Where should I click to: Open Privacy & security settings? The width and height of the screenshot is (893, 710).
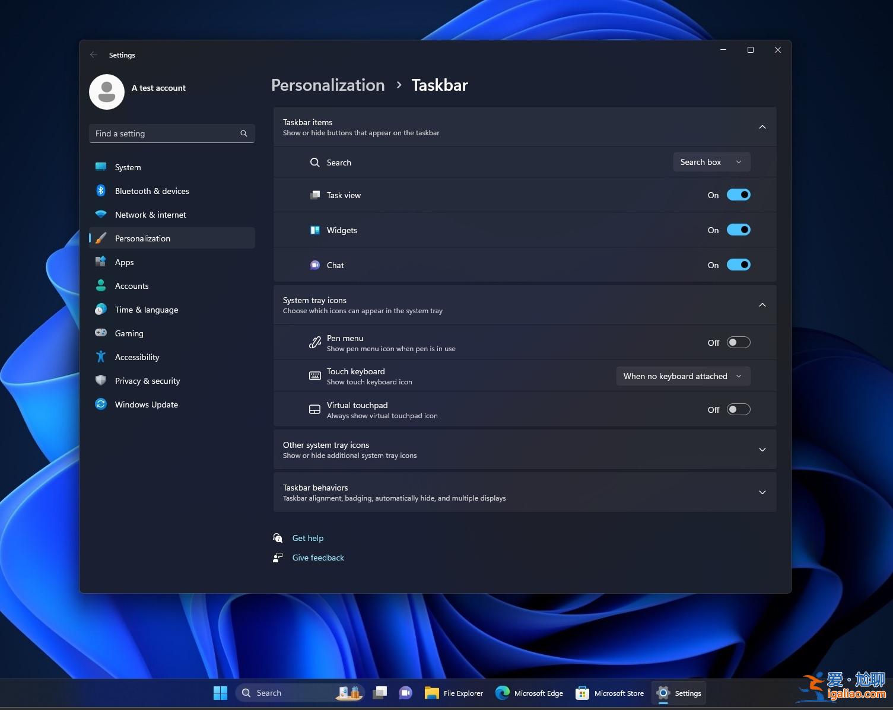click(x=147, y=380)
